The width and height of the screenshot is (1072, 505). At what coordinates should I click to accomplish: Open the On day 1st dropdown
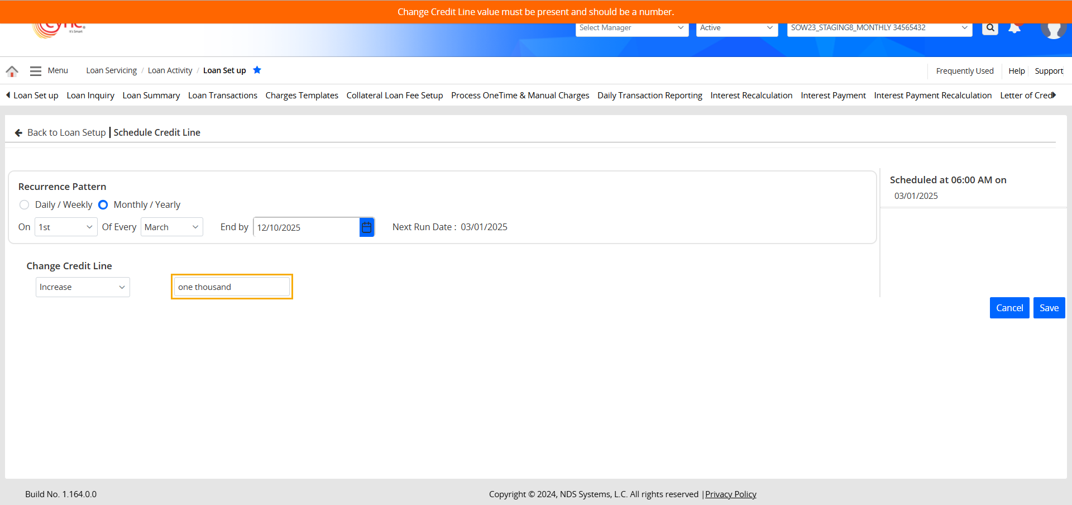(66, 227)
